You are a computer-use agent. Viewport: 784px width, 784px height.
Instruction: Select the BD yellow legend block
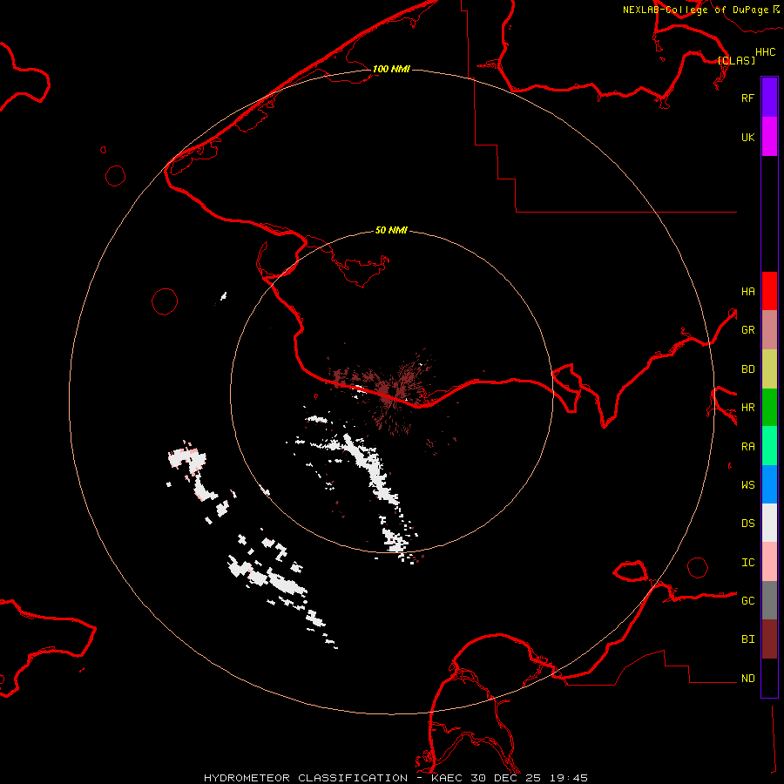coord(769,369)
